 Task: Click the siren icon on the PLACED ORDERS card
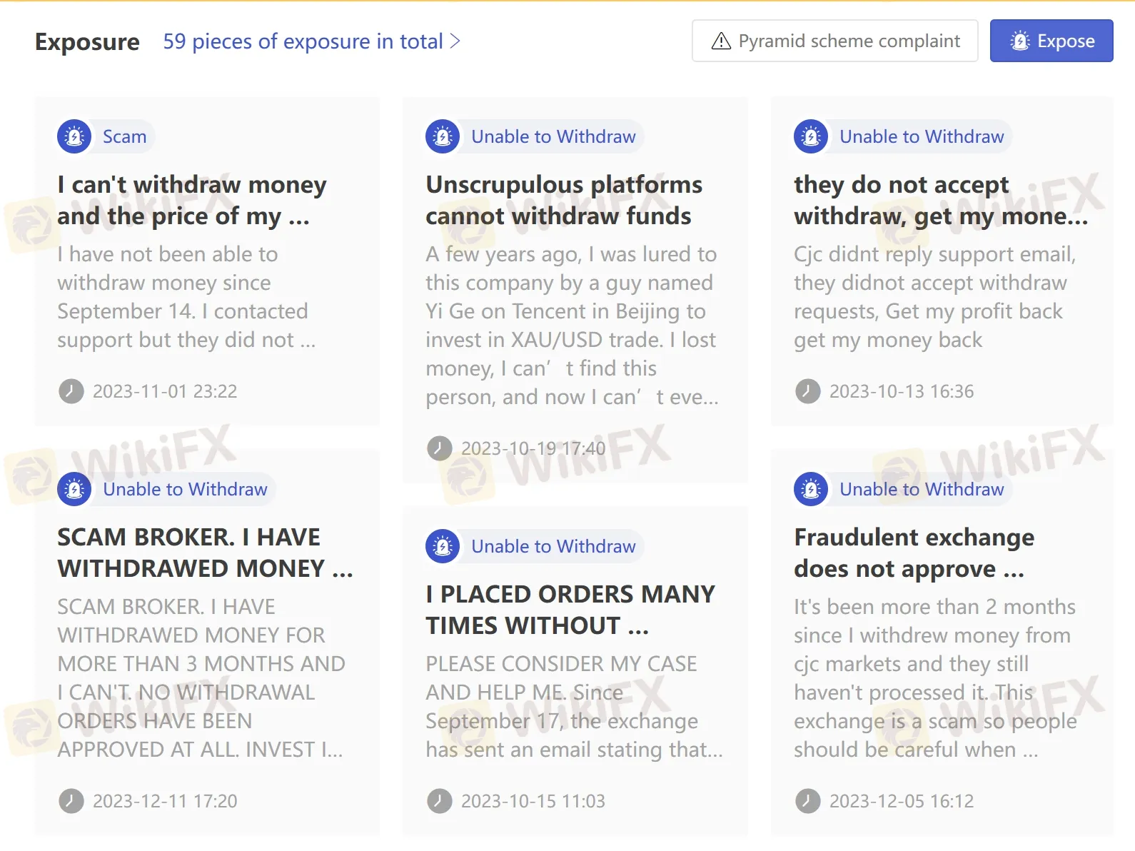(x=443, y=546)
